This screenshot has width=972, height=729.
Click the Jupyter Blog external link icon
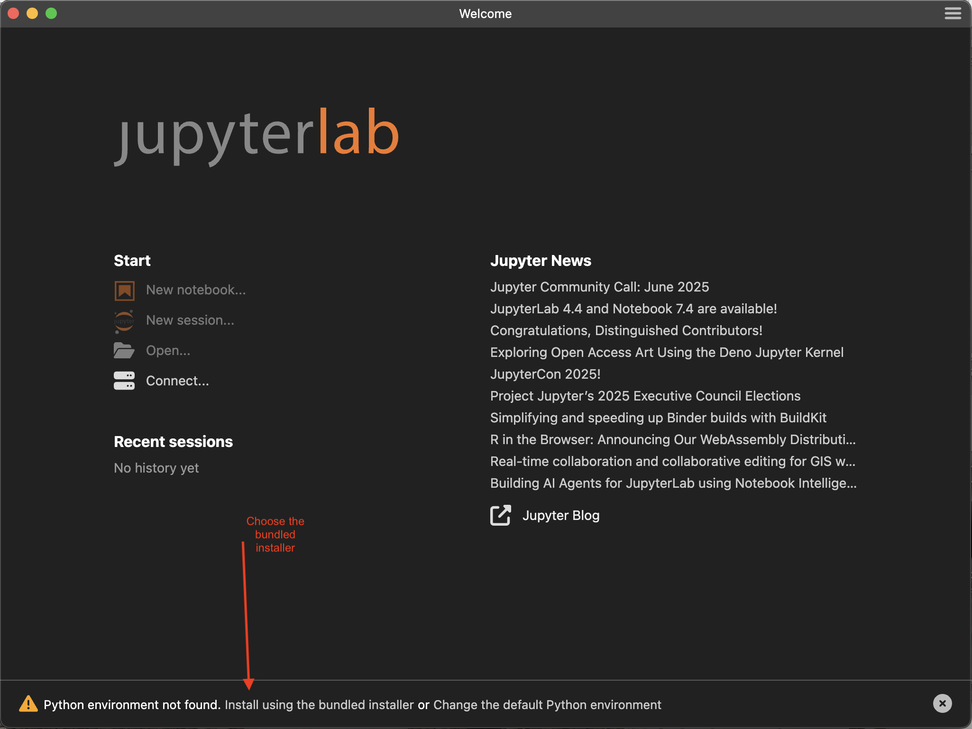(x=501, y=515)
